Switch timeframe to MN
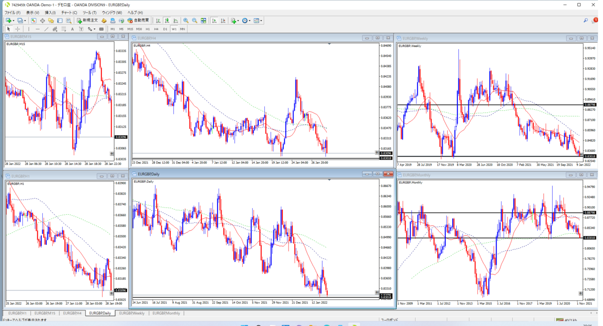The image size is (603, 326). coord(182,29)
